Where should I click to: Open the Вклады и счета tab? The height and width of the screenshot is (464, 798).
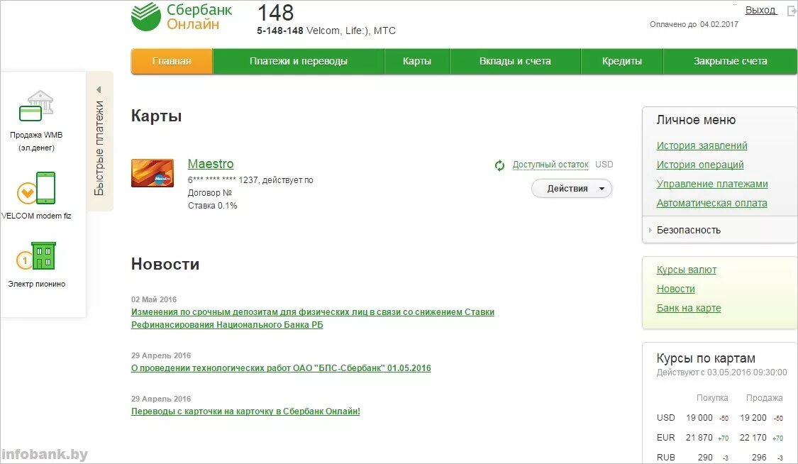[515, 61]
